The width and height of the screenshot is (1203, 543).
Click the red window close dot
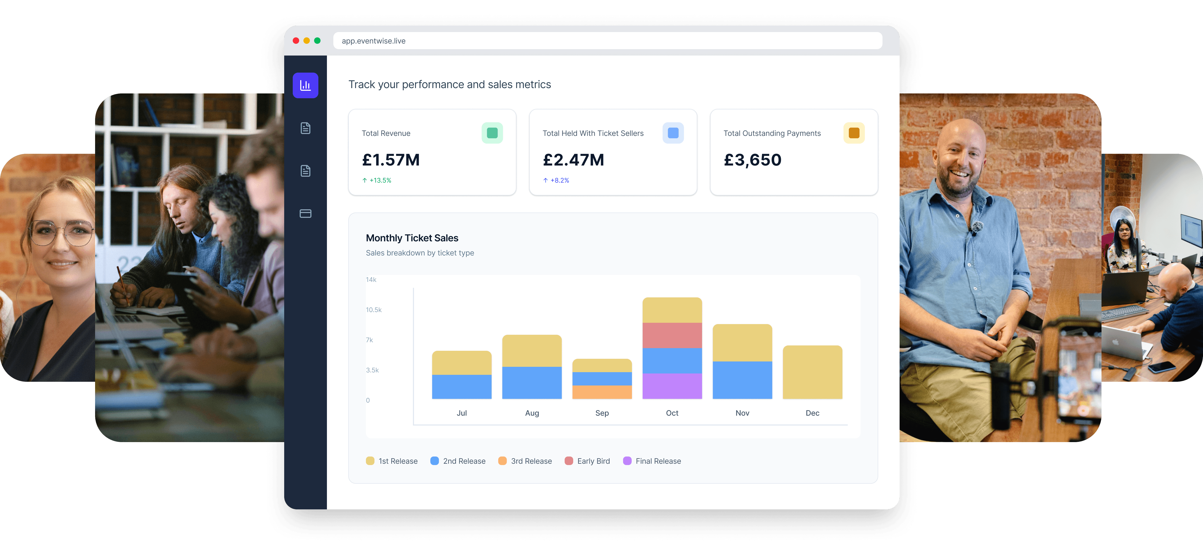[296, 41]
